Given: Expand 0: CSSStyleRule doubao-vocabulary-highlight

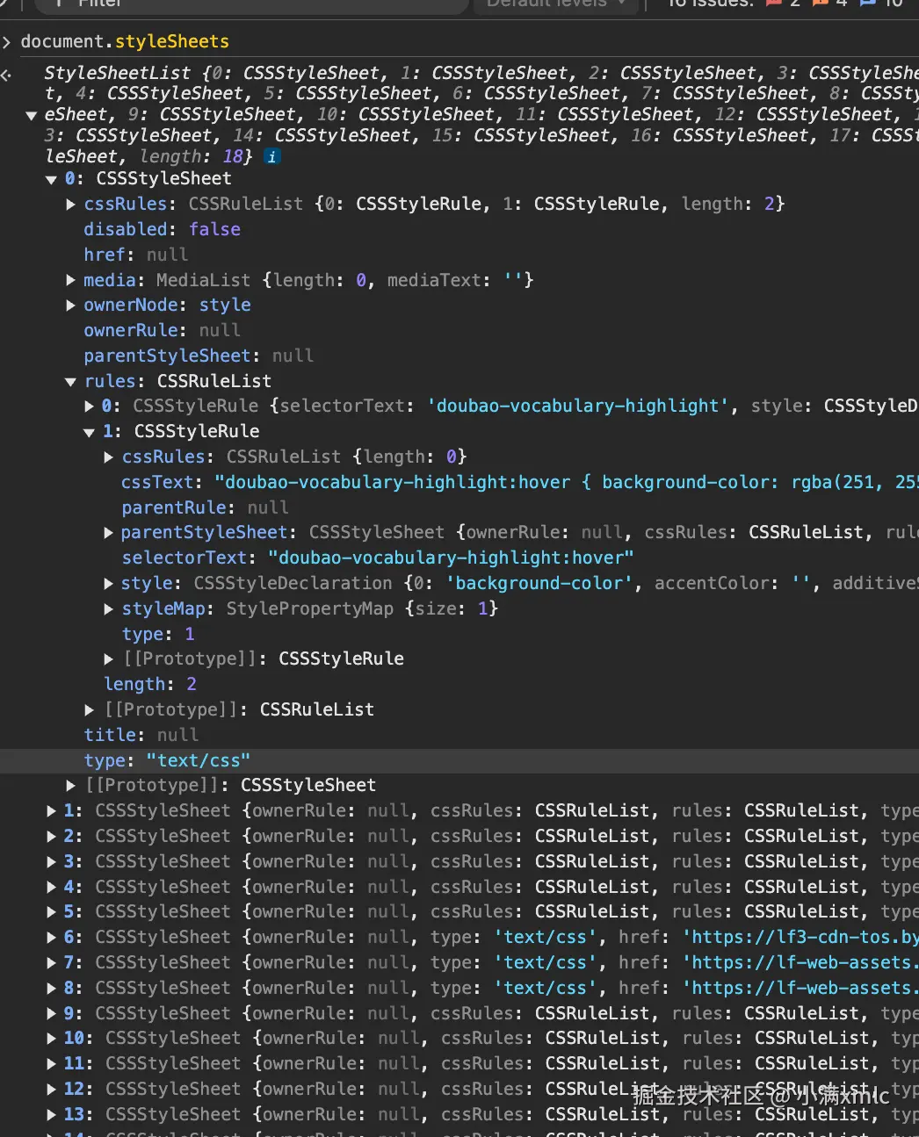Looking at the screenshot, I should pyautogui.click(x=89, y=406).
